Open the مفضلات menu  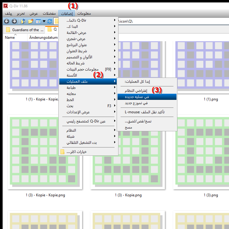[x=49, y=13]
